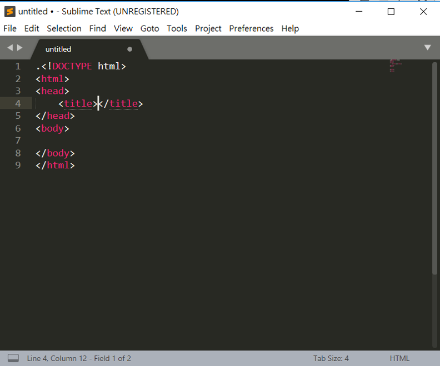Click line number 3 in the gutter
Viewport: 440px width, 366px height.
[18, 91]
